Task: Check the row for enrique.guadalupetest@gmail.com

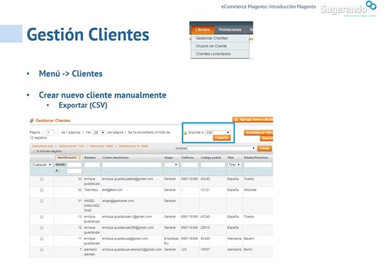Action: [x=41, y=179]
